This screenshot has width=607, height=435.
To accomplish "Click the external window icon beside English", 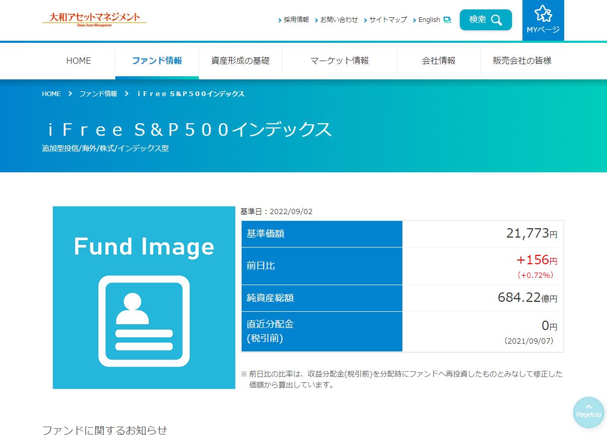I will (x=447, y=20).
